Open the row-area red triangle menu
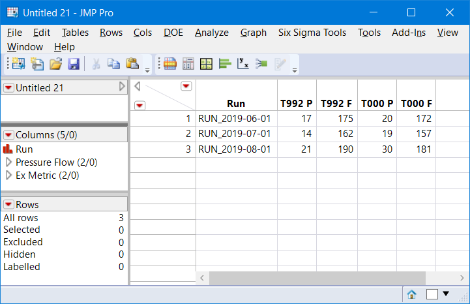Image resolution: width=470 pixels, height=304 pixels. point(140,106)
